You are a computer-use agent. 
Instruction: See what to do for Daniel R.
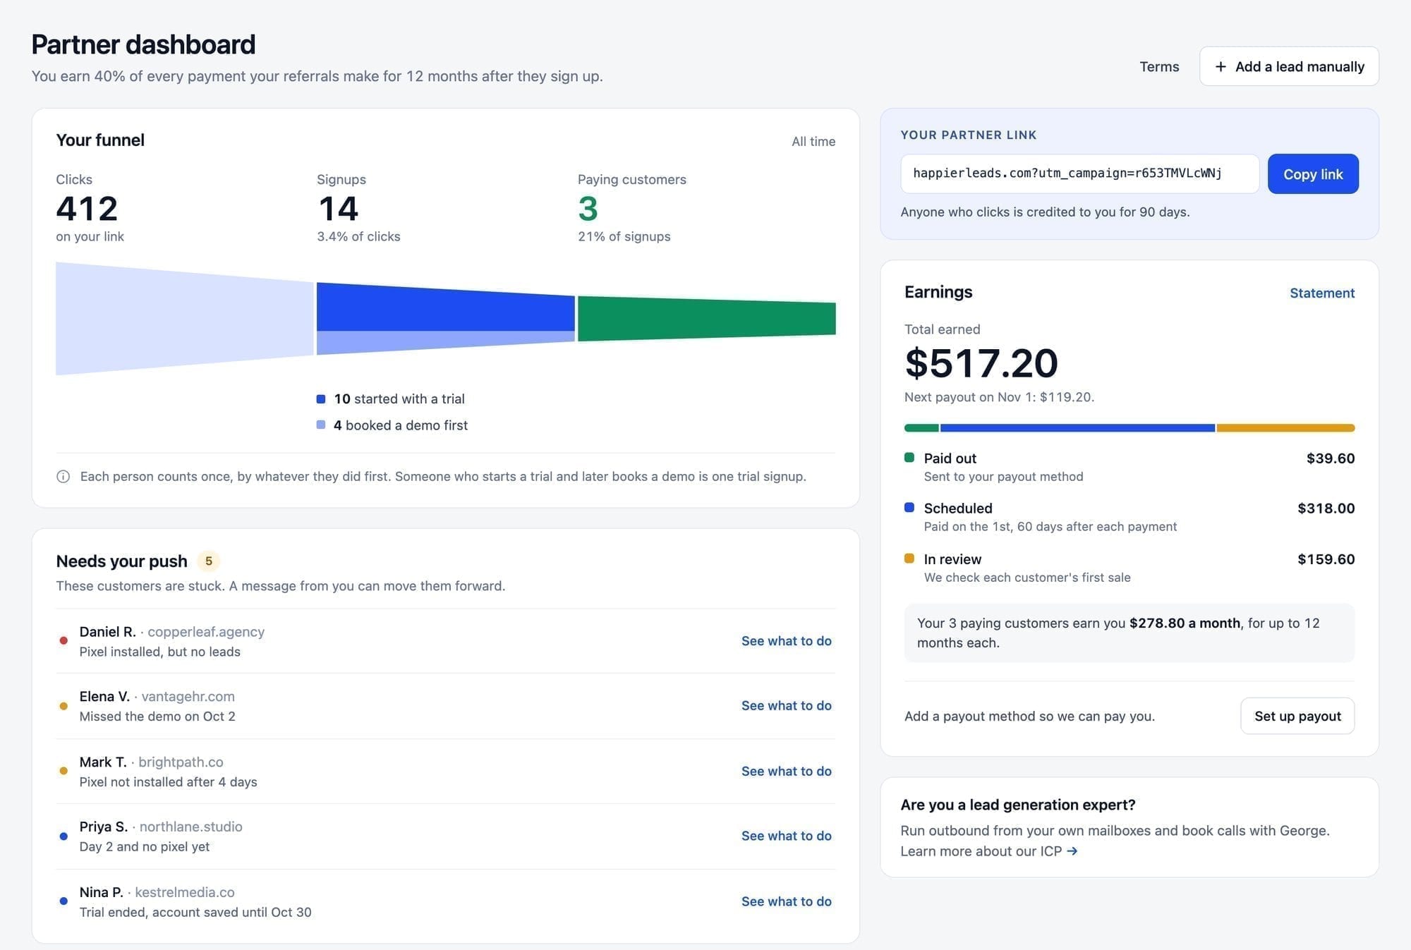coord(786,641)
